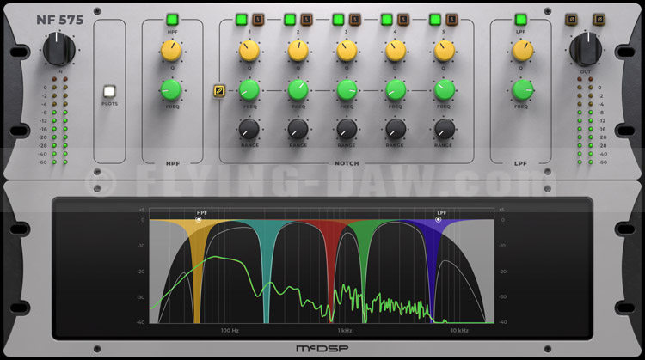Click the yellow notch band in plot
The image size is (645, 360).
[x=197, y=272]
